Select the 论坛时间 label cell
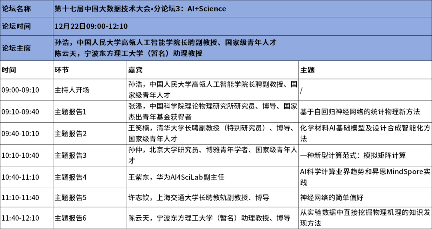Image resolution: width=432 pixels, height=229 pixels. pyautogui.click(x=26, y=26)
